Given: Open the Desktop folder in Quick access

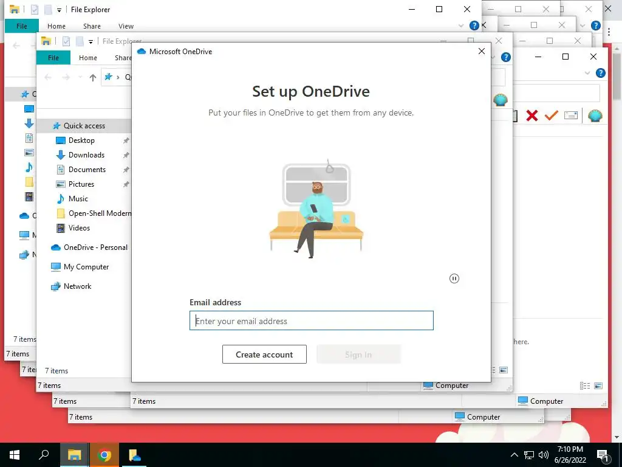Looking at the screenshot, I should point(81,140).
